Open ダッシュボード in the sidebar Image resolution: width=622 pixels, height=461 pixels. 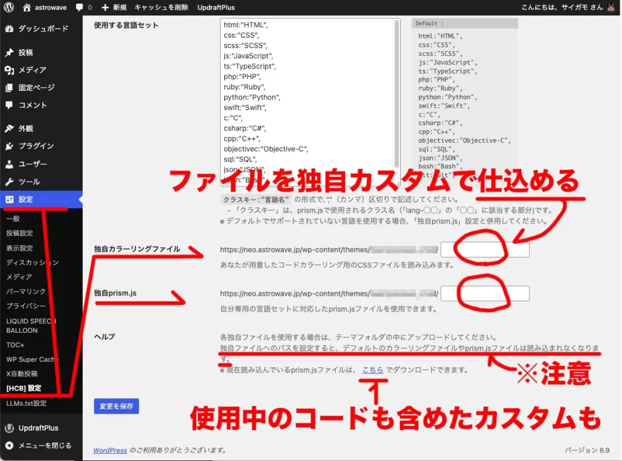click(x=43, y=29)
